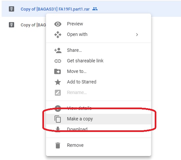This screenshot has height=160, width=181.
Task: Click the Remove trash icon
Action: tap(58, 145)
